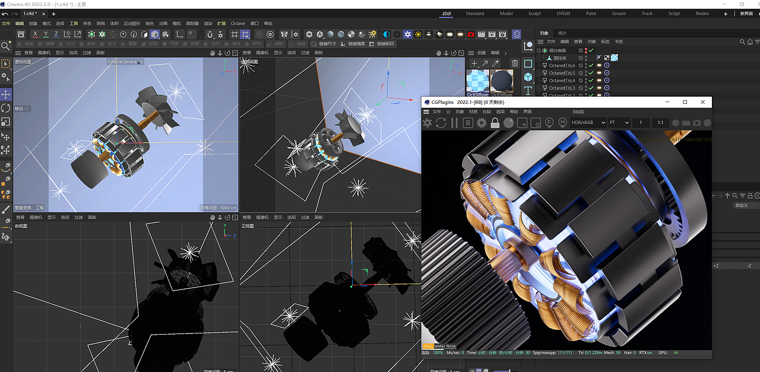Click the checker texture tag on 圆柱体

pyautogui.click(x=606, y=58)
